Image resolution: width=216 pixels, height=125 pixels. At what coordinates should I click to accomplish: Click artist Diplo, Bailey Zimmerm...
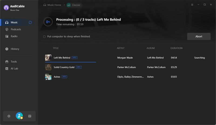pos(130,77)
